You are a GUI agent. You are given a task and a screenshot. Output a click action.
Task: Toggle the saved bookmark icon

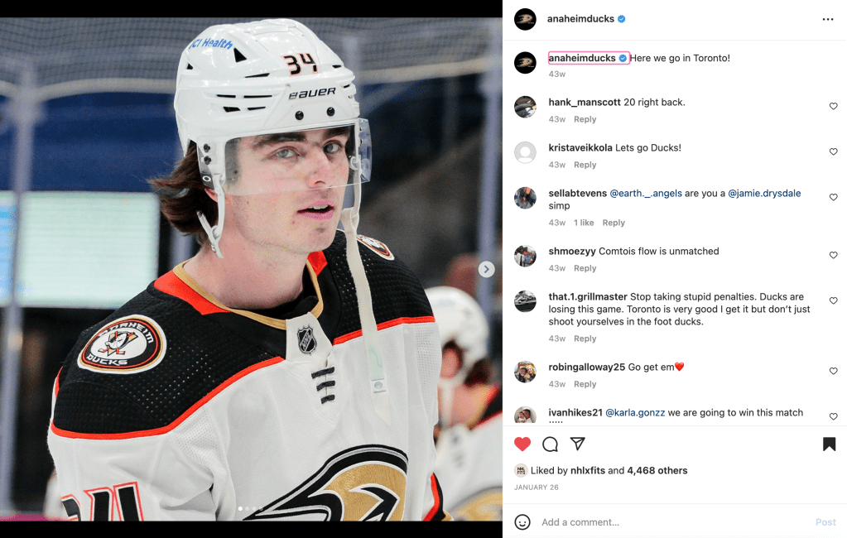829,444
